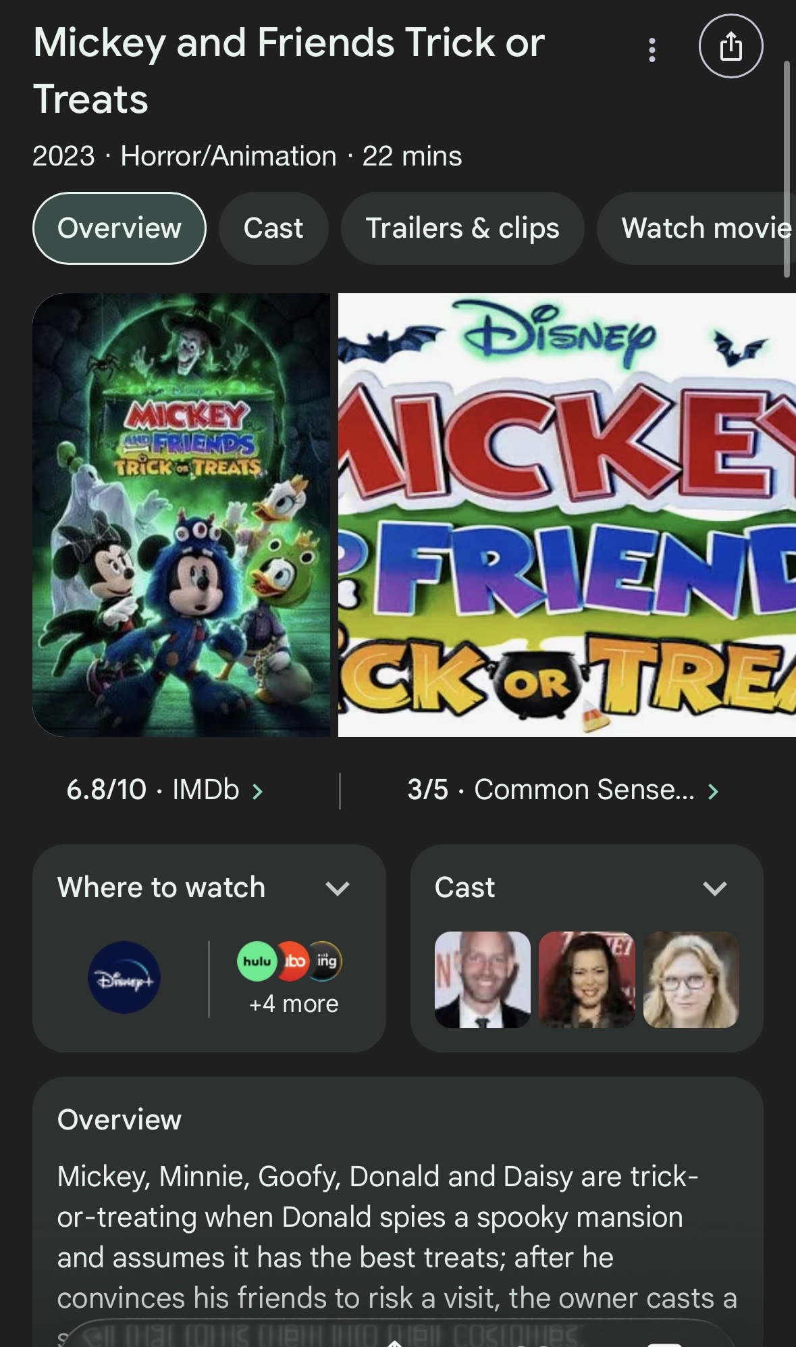Tap the green Hulu service icon
This screenshot has width=796, height=1347.
[257, 961]
